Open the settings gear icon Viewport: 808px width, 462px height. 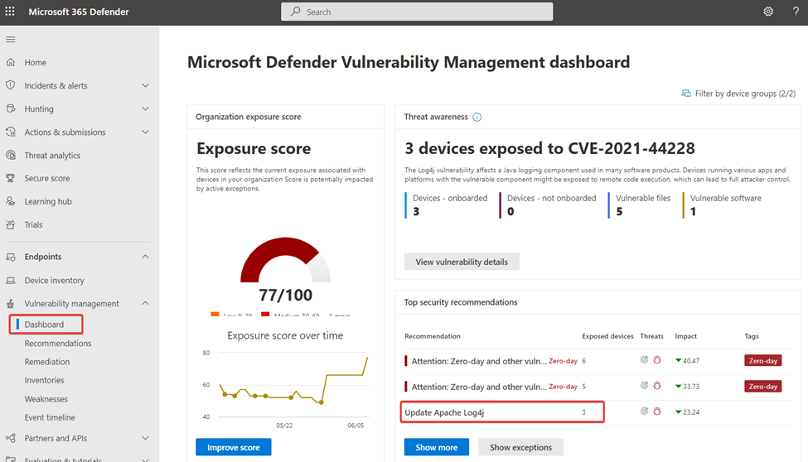pos(768,12)
